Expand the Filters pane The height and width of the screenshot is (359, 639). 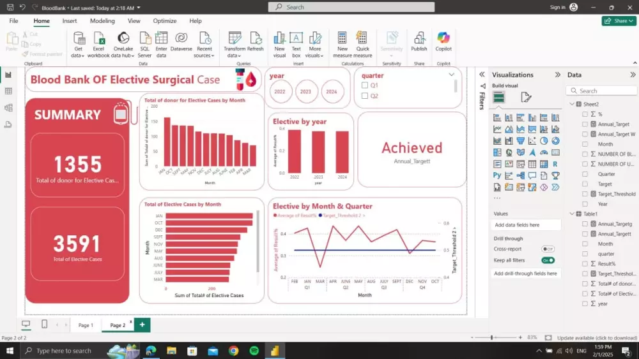point(482,75)
